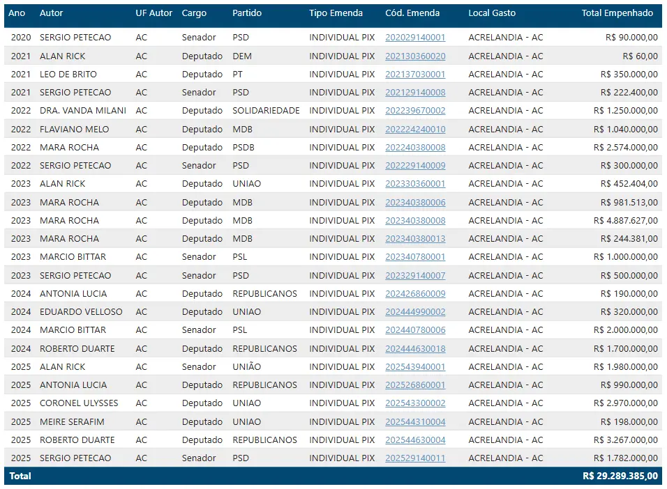Sort table by the Ano column header

17,13
